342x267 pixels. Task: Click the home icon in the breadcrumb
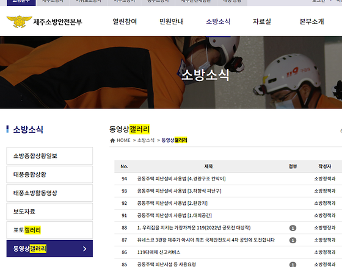(x=112, y=140)
